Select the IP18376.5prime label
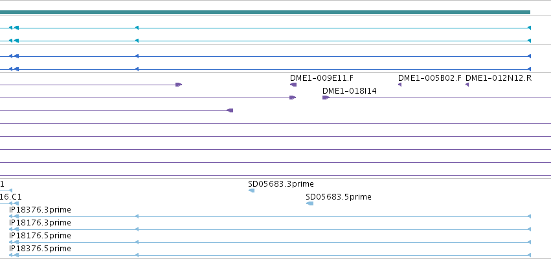 [x=40, y=248]
